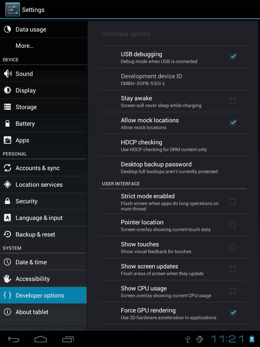Enable the Stay awake checkbox
The width and height of the screenshot is (260, 347).
(x=233, y=101)
